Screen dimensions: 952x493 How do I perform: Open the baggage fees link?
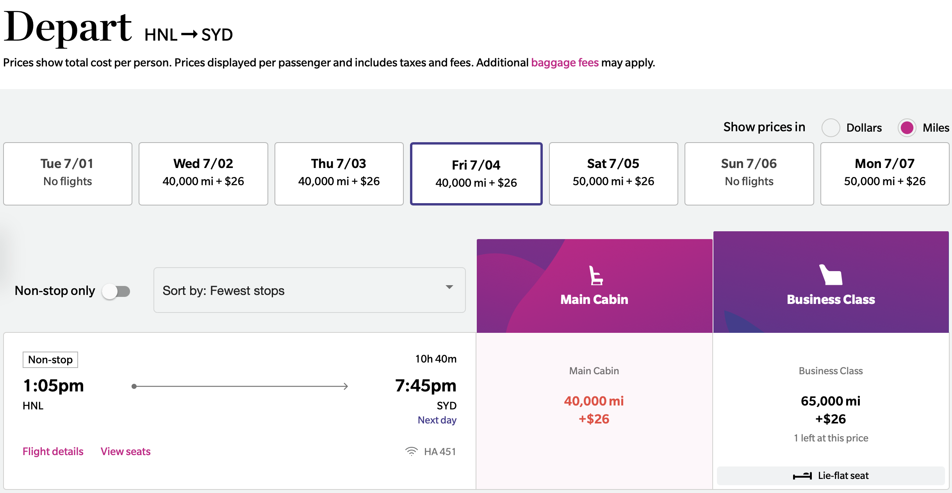(565, 63)
